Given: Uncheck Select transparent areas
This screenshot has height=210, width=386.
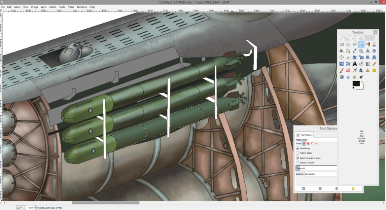Looking at the screenshot, I should pos(297,158).
